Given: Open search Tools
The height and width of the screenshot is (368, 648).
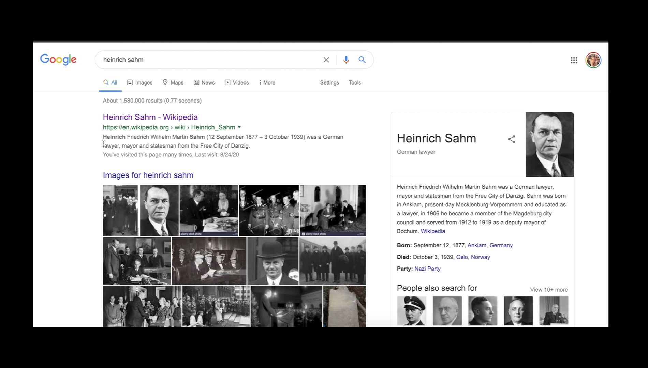Looking at the screenshot, I should (355, 82).
